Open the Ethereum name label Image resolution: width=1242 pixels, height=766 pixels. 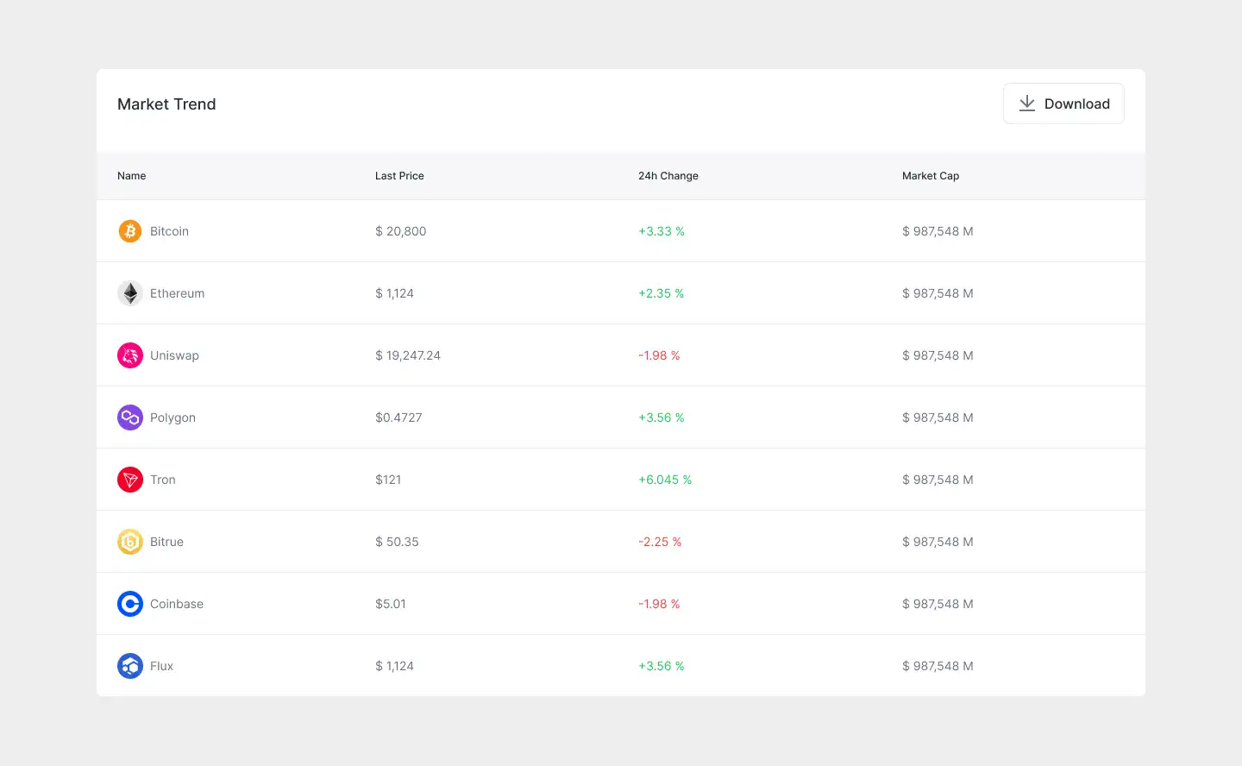point(178,293)
